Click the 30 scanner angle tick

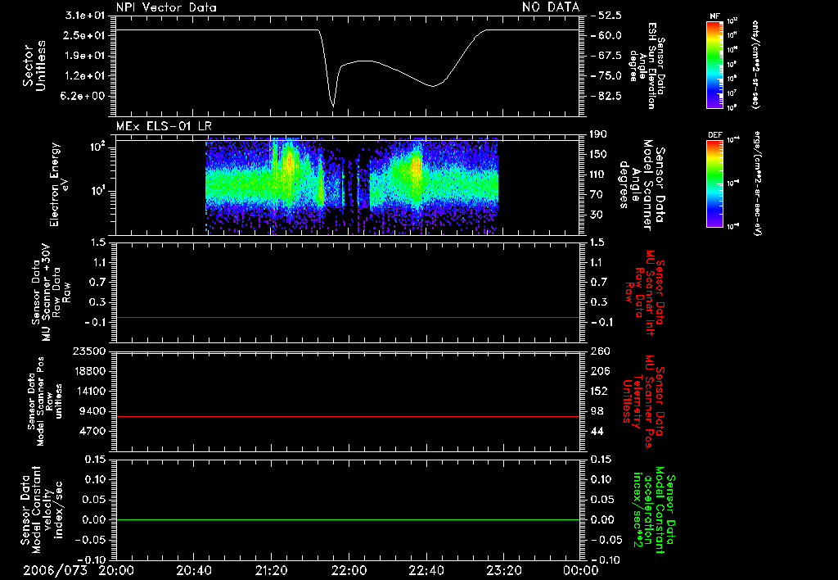point(597,215)
